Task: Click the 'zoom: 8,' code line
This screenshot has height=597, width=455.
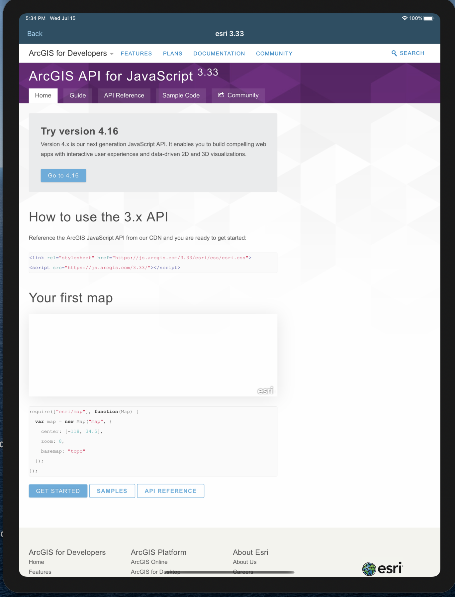Action: pos(52,442)
